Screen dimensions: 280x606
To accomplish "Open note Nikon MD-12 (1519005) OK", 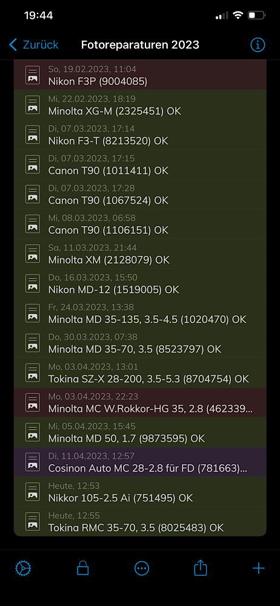I will (140, 283).
